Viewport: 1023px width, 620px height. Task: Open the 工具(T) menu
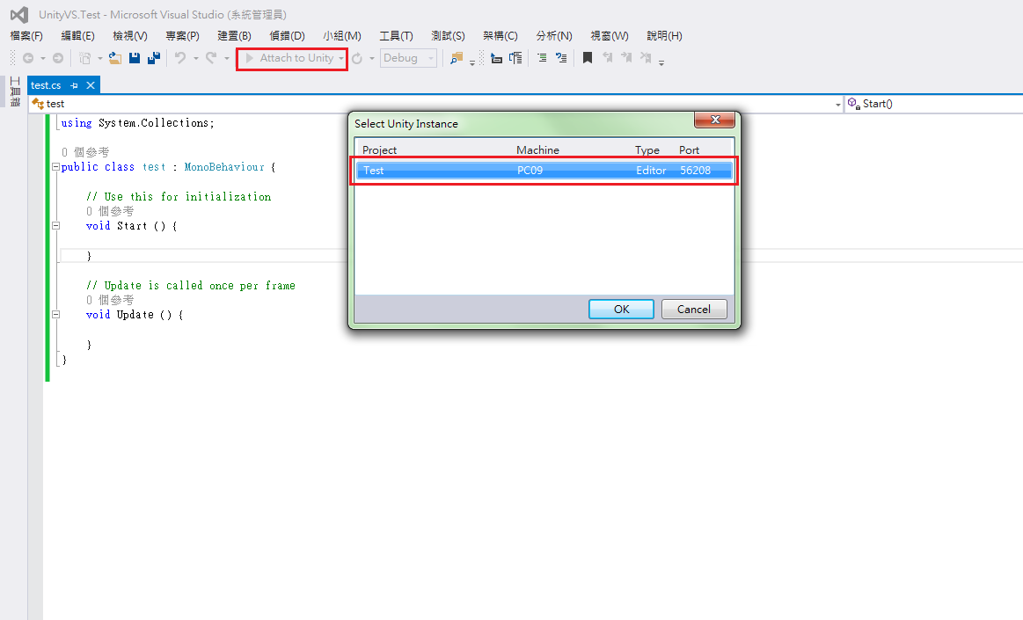pyautogui.click(x=396, y=36)
